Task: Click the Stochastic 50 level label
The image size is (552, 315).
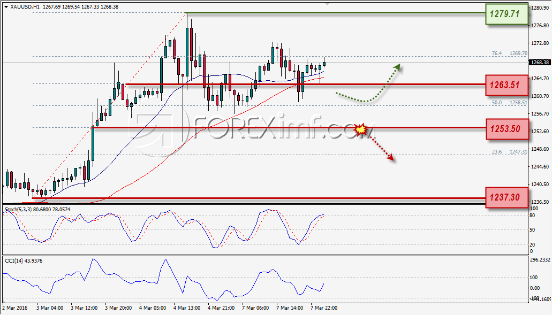Action: (x=533, y=230)
